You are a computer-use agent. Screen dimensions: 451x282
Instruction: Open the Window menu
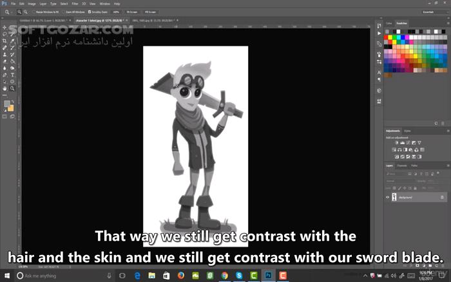tap(104, 4)
